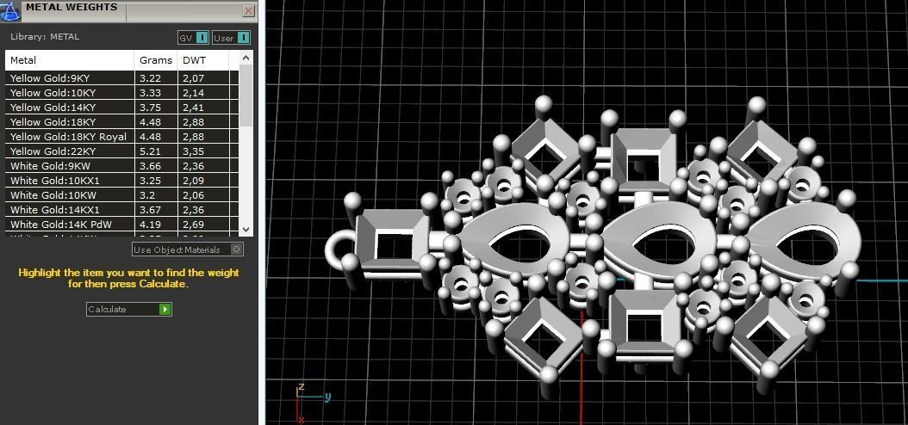Select the Yellow Gold:9KY row
The image size is (908, 425).
[x=121, y=78]
